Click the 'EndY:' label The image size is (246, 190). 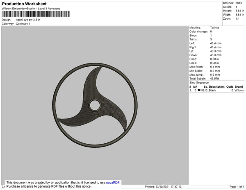193,63
